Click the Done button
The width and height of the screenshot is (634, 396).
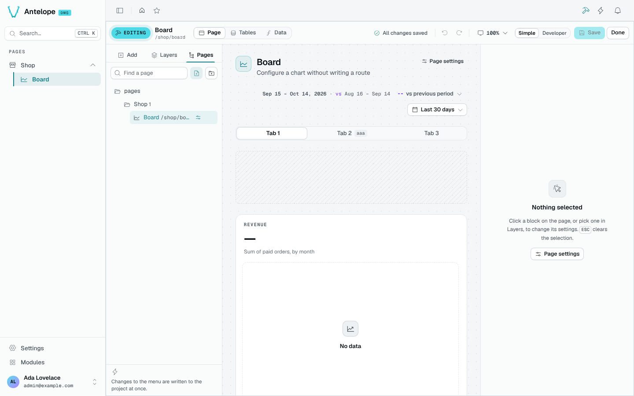[618, 33]
